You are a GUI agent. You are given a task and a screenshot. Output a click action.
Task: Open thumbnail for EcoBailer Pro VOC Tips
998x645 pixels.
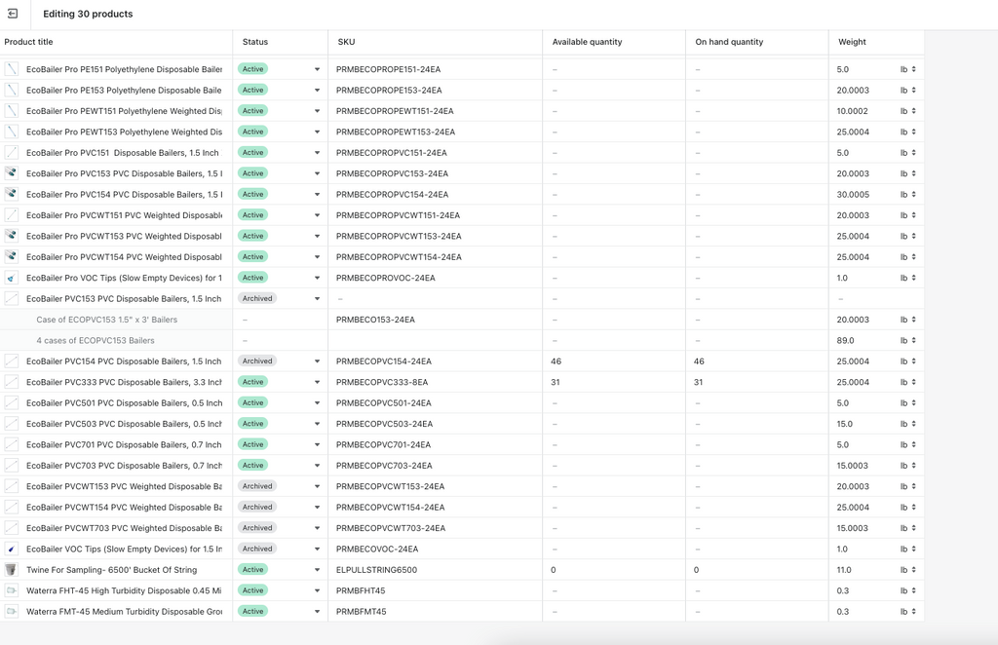(12, 278)
